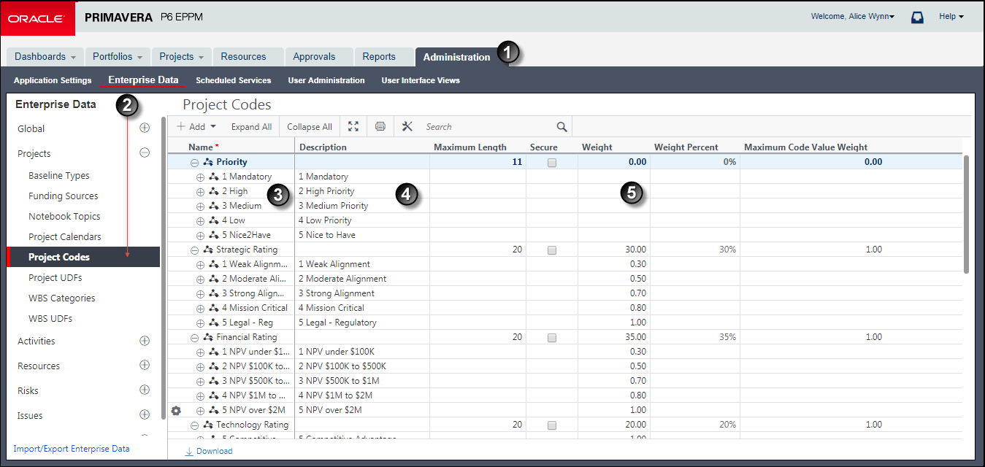The width and height of the screenshot is (985, 467).
Task: Expand the Risks section
Action: click(145, 390)
